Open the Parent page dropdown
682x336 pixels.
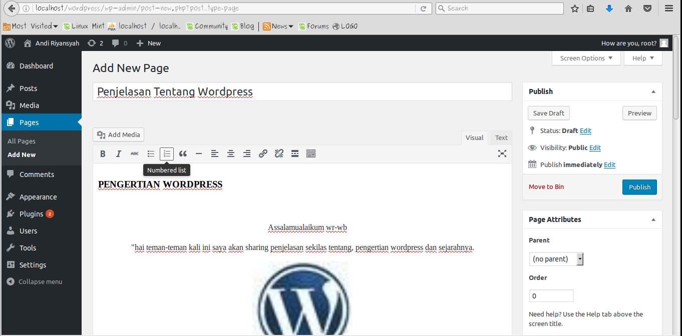click(556, 258)
